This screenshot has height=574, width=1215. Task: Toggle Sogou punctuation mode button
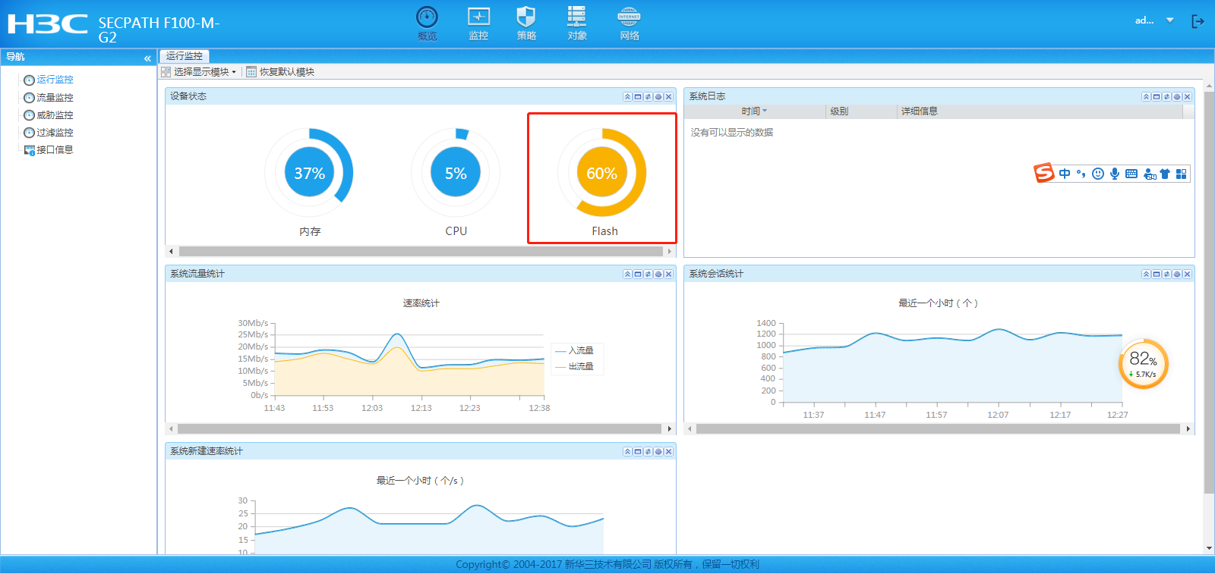point(1081,174)
